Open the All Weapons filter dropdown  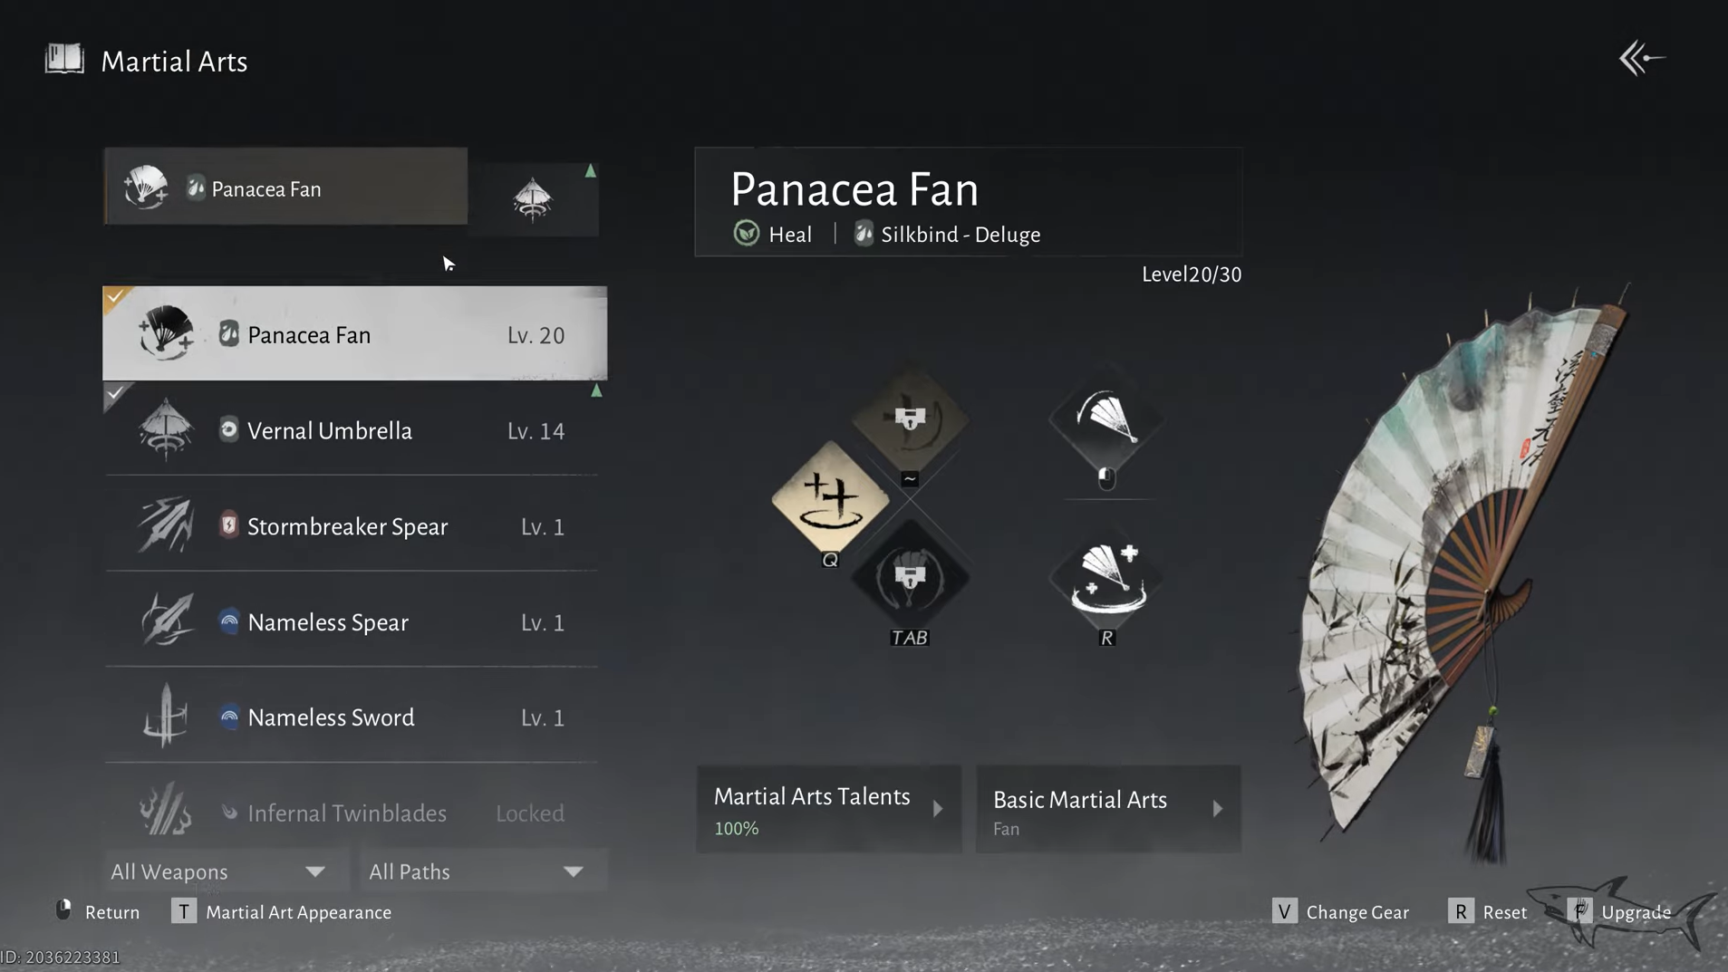coord(218,871)
